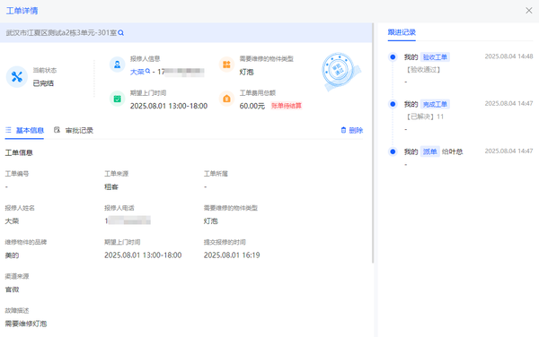Click the 完成工单 tag

point(435,104)
